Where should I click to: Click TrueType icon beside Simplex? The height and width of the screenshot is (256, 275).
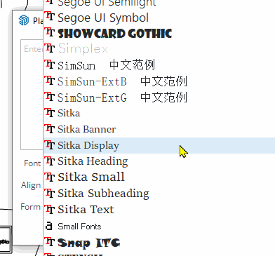pyautogui.click(x=50, y=48)
